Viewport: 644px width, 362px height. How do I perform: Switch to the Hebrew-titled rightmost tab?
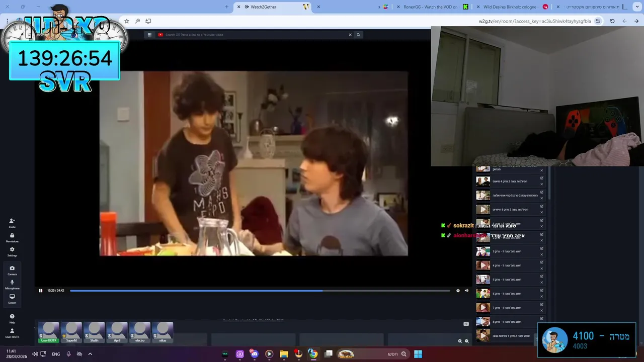pyautogui.click(x=591, y=7)
